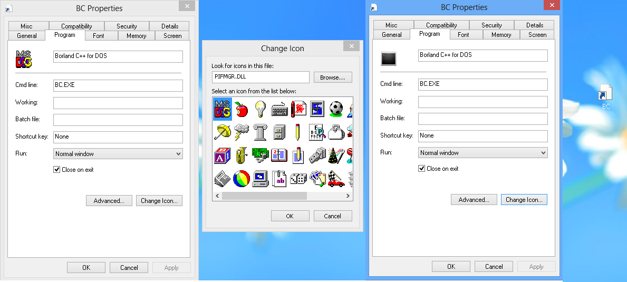Focus Batch file field in MS-DOS-icon Properties window
Viewport: 627px width, 282px height.
coord(118,120)
